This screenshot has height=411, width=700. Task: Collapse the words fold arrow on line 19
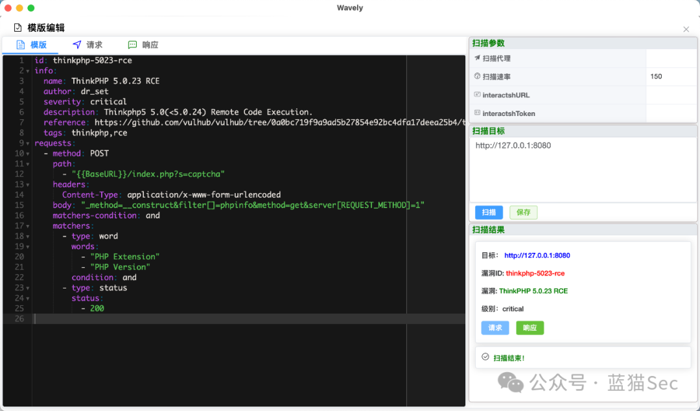[x=28, y=246]
